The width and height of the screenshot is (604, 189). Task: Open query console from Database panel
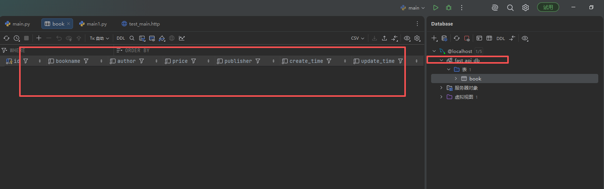coord(479,38)
